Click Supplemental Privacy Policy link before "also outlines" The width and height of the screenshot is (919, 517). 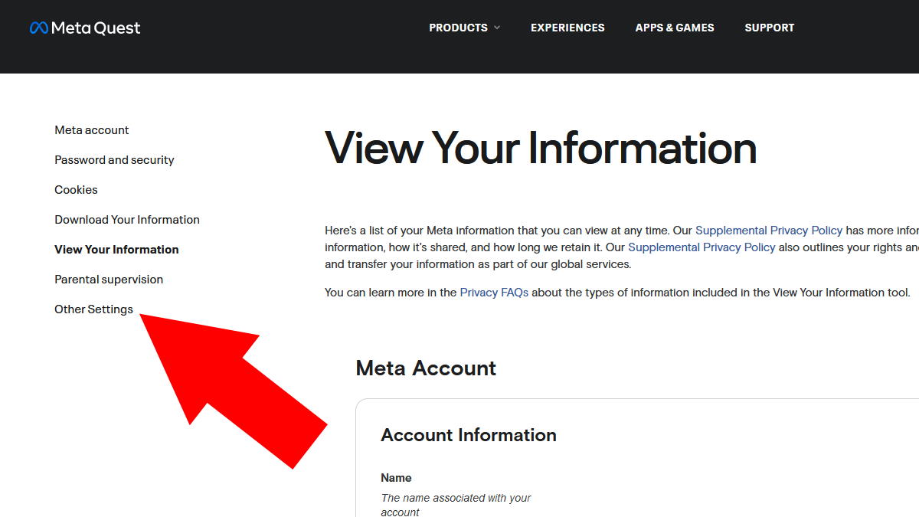click(x=702, y=247)
